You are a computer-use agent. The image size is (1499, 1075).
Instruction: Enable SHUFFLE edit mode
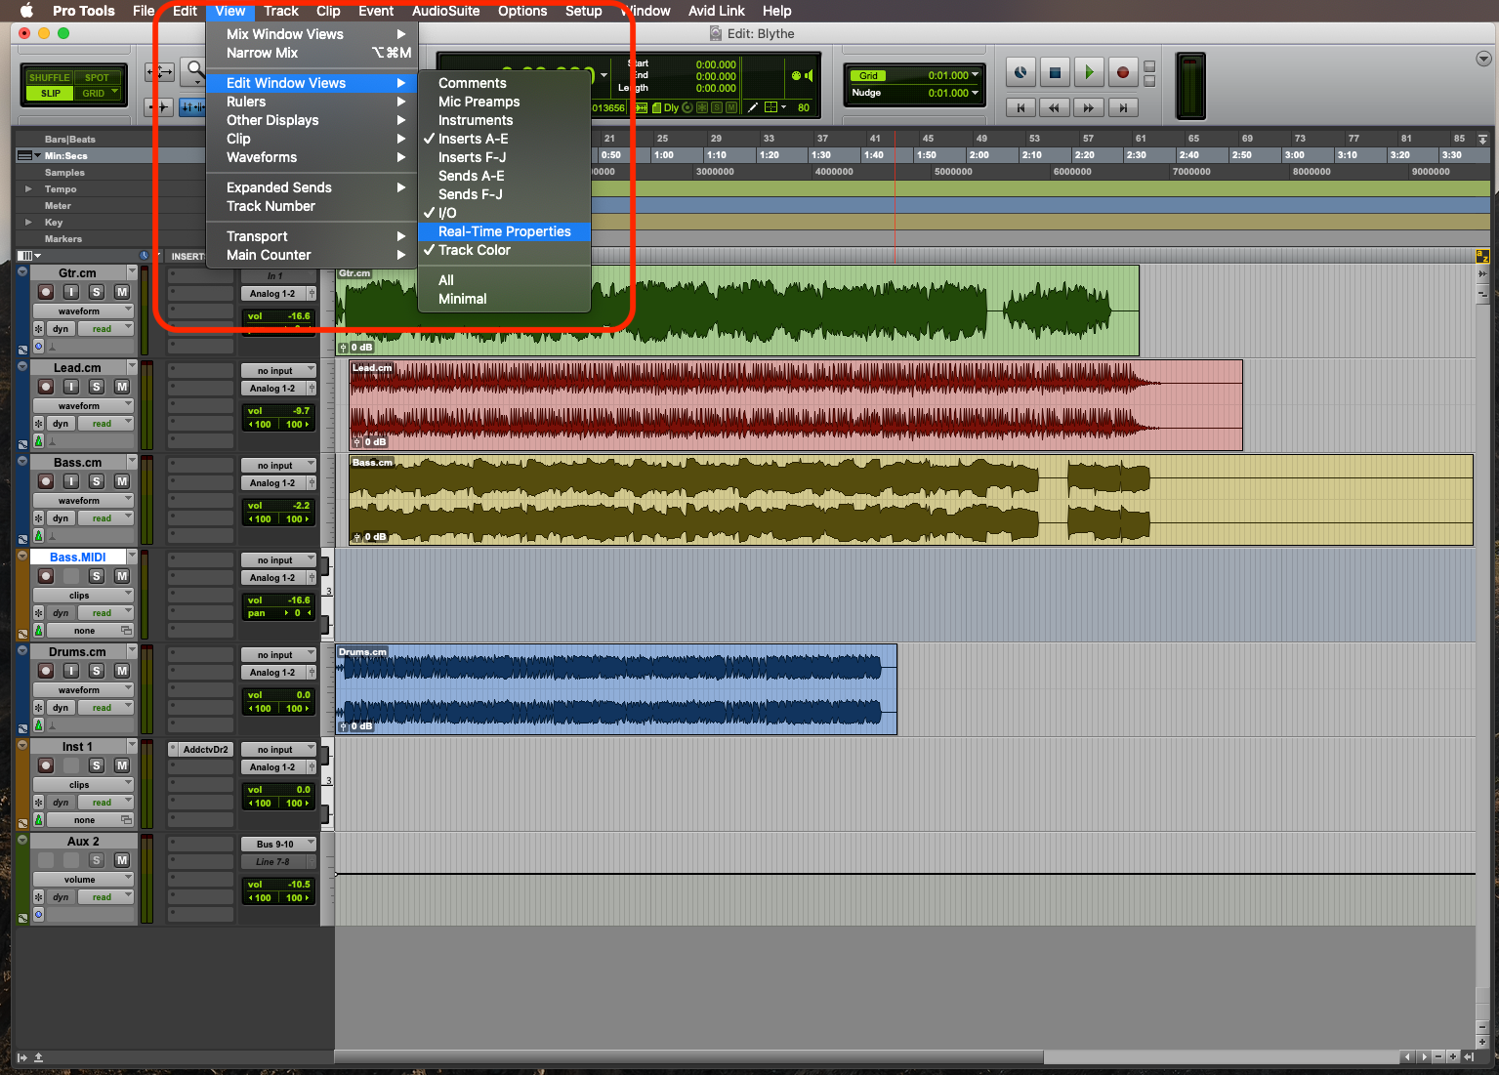49,78
